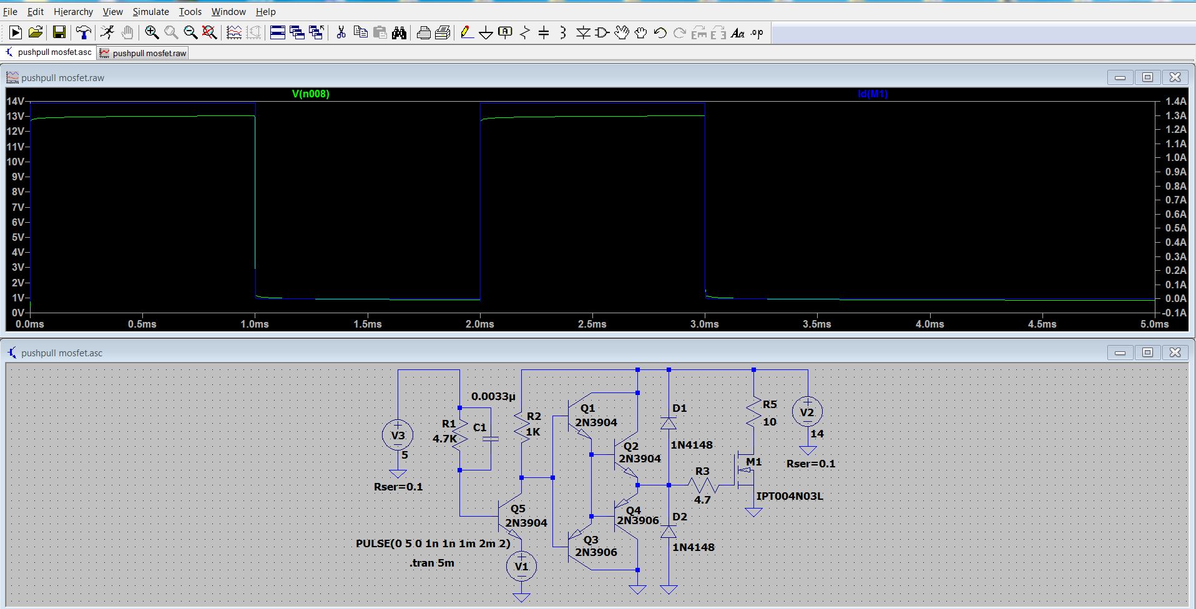Select the Ground symbol tool

click(486, 32)
